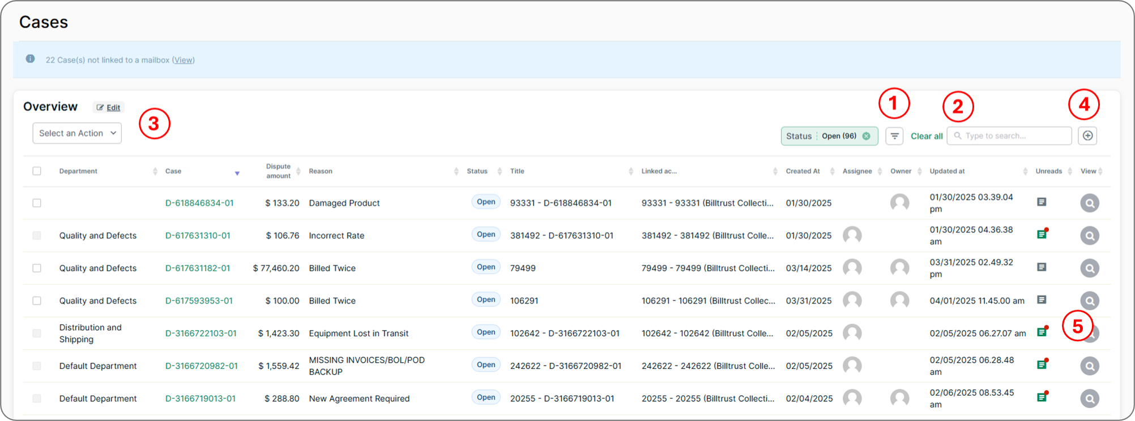Screen dimensions: 1135x421
Task: Open case link D-617631310-01
Action: (198, 236)
